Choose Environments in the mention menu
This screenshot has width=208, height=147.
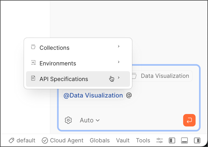click(58, 63)
